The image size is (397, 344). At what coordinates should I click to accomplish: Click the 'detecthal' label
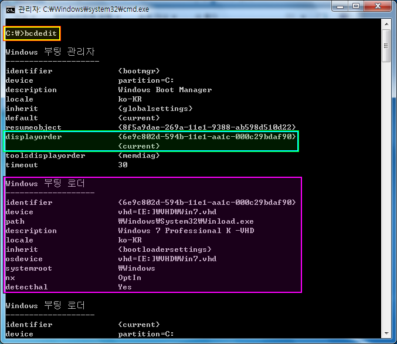pyautogui.click(x=26, y=287)
